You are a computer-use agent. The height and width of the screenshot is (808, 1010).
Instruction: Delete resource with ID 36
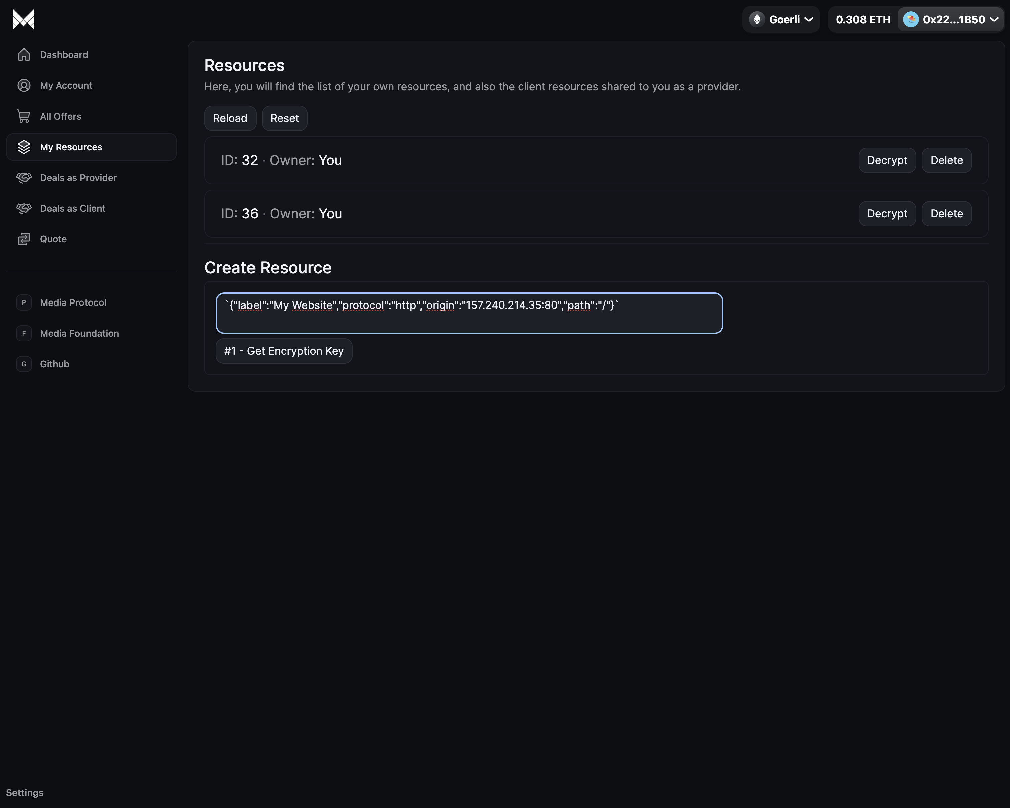pos(946,214)
